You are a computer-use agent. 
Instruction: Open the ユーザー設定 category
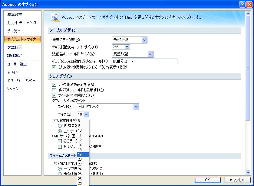click(17, 64)
